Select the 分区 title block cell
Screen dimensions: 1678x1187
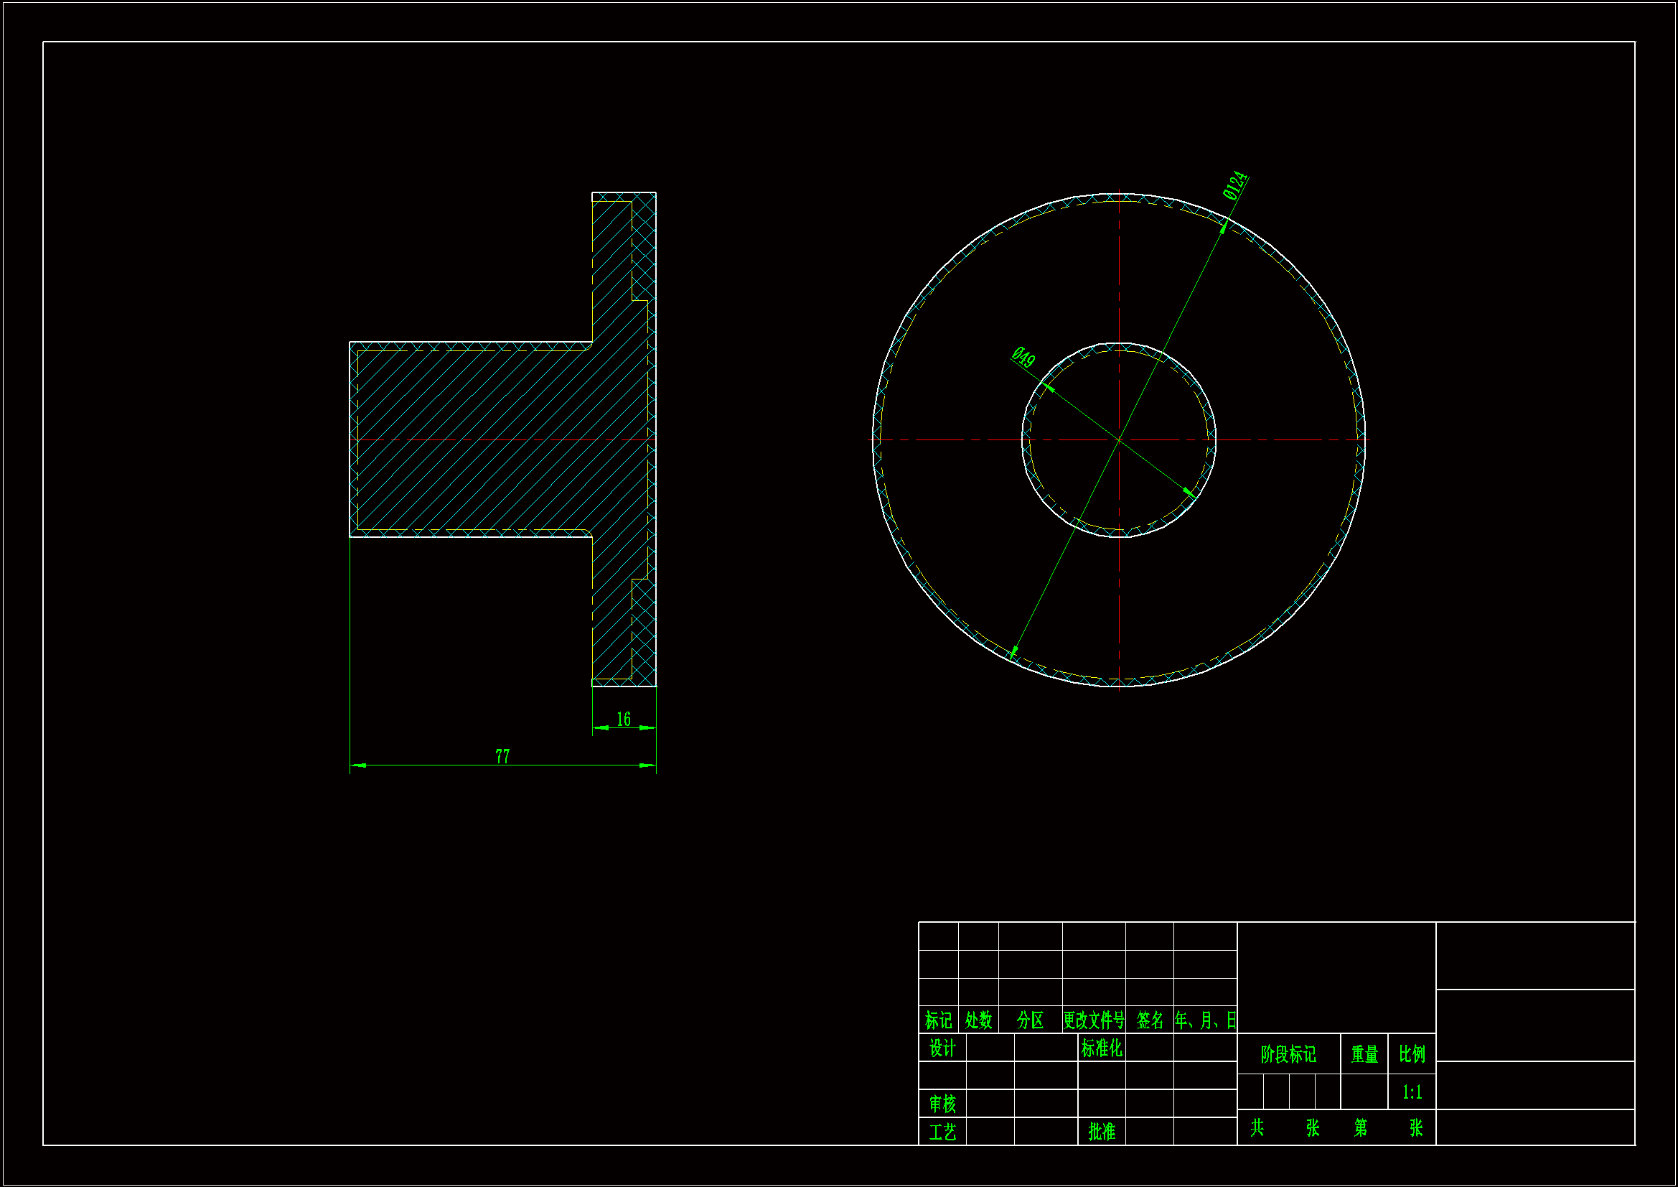[1031, 1020]
